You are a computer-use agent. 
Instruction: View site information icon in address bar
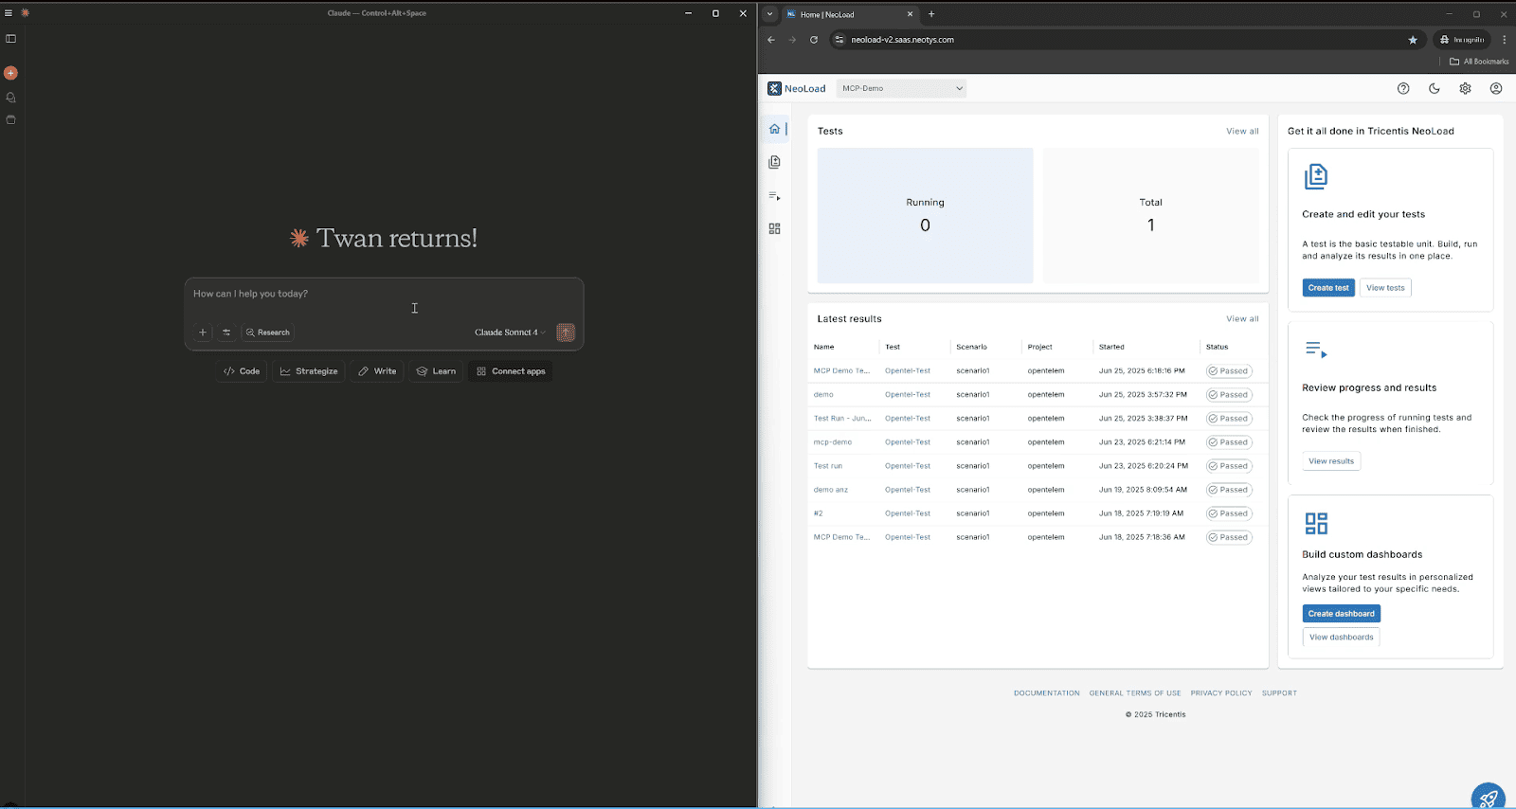pos(839,40)
